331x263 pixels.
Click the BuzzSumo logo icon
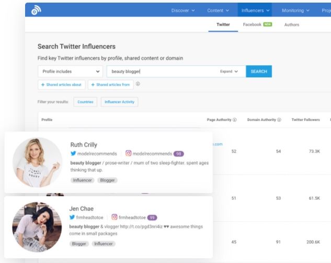tap(36, 10)
